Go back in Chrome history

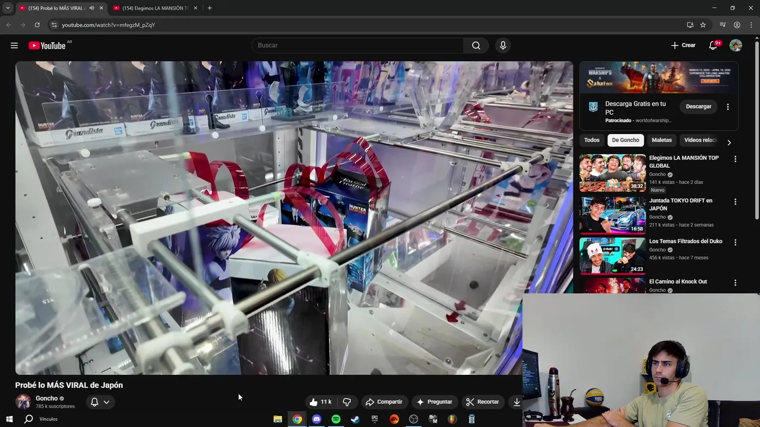click(x=8, y=25)
